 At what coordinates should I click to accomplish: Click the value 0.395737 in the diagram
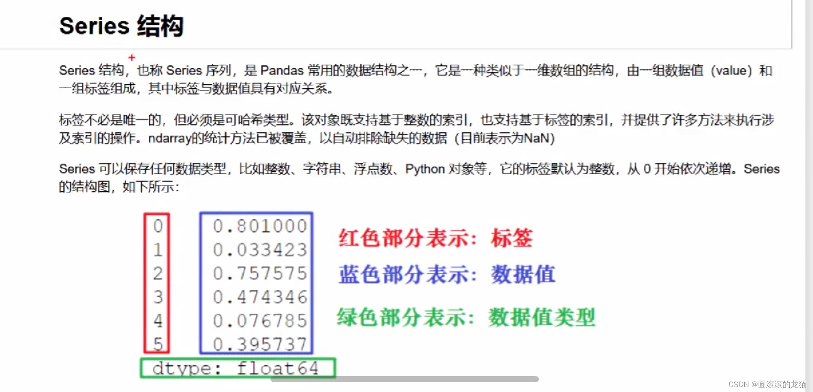point(260,344)
